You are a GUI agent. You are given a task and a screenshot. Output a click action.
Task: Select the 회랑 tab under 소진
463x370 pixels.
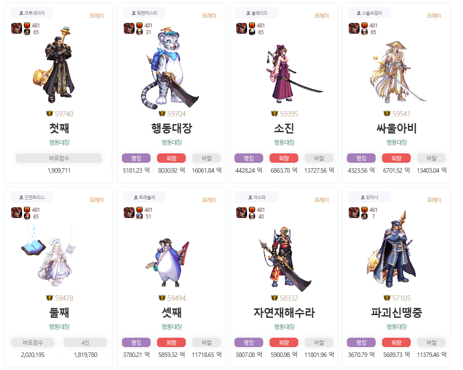(x=284, y=158)
